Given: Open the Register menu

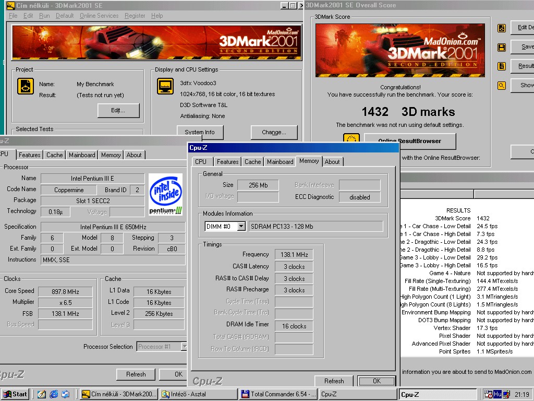Looking at the screenshot, I should coord(135,16).
